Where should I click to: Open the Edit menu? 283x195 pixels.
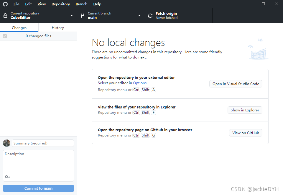pos(28,4)
